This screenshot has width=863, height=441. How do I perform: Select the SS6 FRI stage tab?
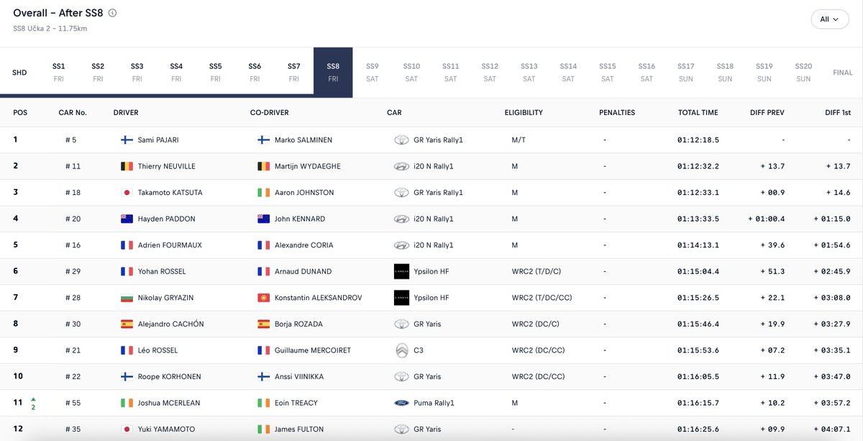click(255, 73)
